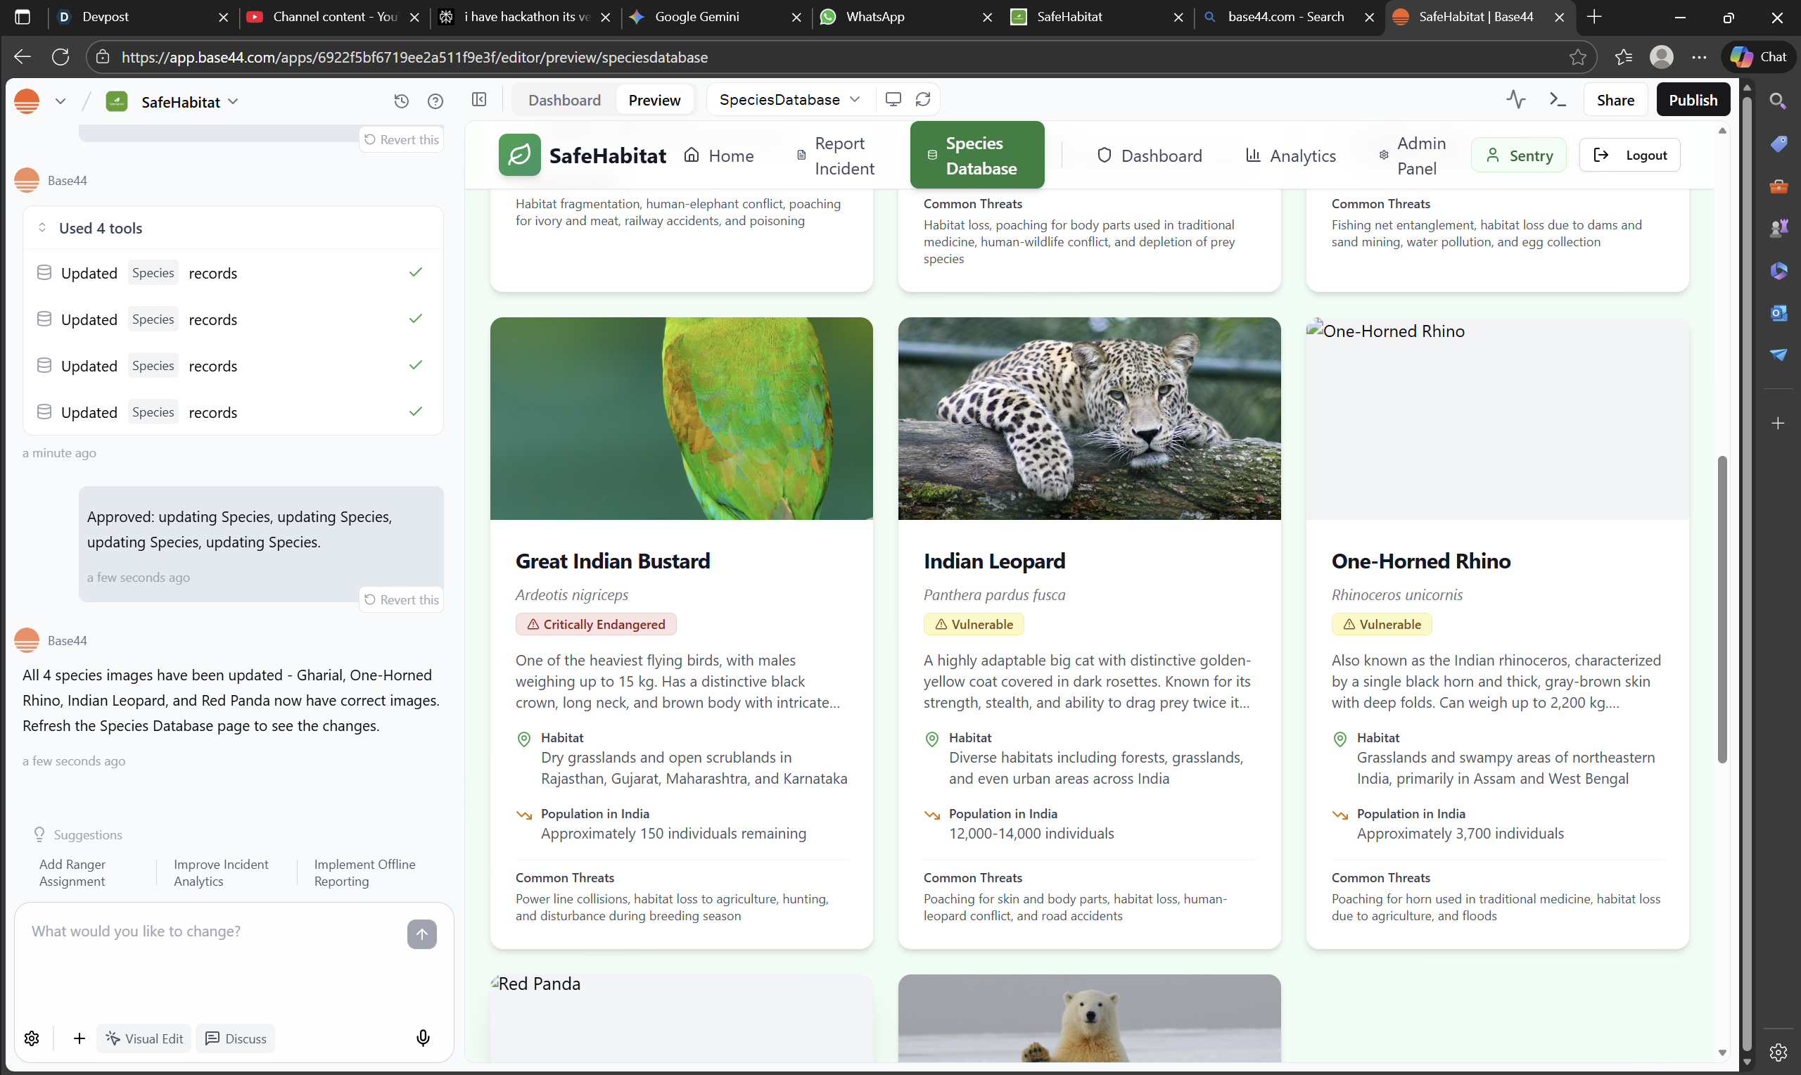Viewport: 1801px width, 1075px height.
Task: Open the terminal console icon
Action: tap(1558, 99)
